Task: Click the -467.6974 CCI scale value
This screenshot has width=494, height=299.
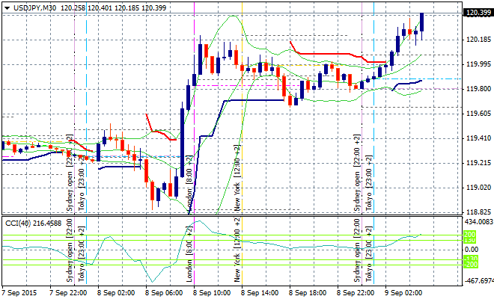Action: pyautogui.click(x=478, y=281)
